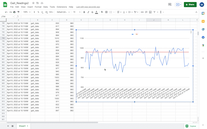This screenshot has height=129, width=207.
Task: Click the Insert chart icon
Action: click(150, 12)
